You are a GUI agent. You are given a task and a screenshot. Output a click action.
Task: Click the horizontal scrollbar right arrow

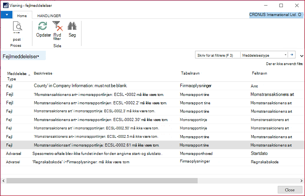pyautogui.click(x=302, y=181)
